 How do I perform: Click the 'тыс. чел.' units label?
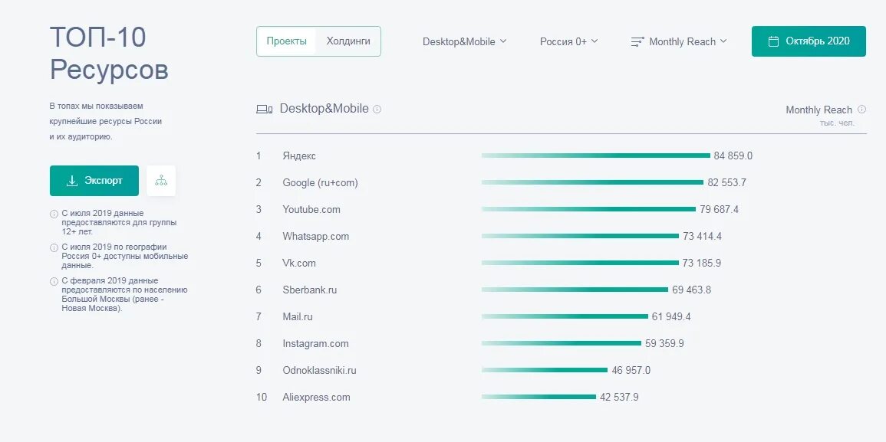pyautogui.click(x=838, y=123)
